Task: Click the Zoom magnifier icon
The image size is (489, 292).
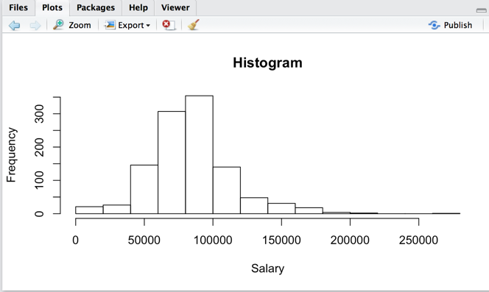Action: pos(58,24)
